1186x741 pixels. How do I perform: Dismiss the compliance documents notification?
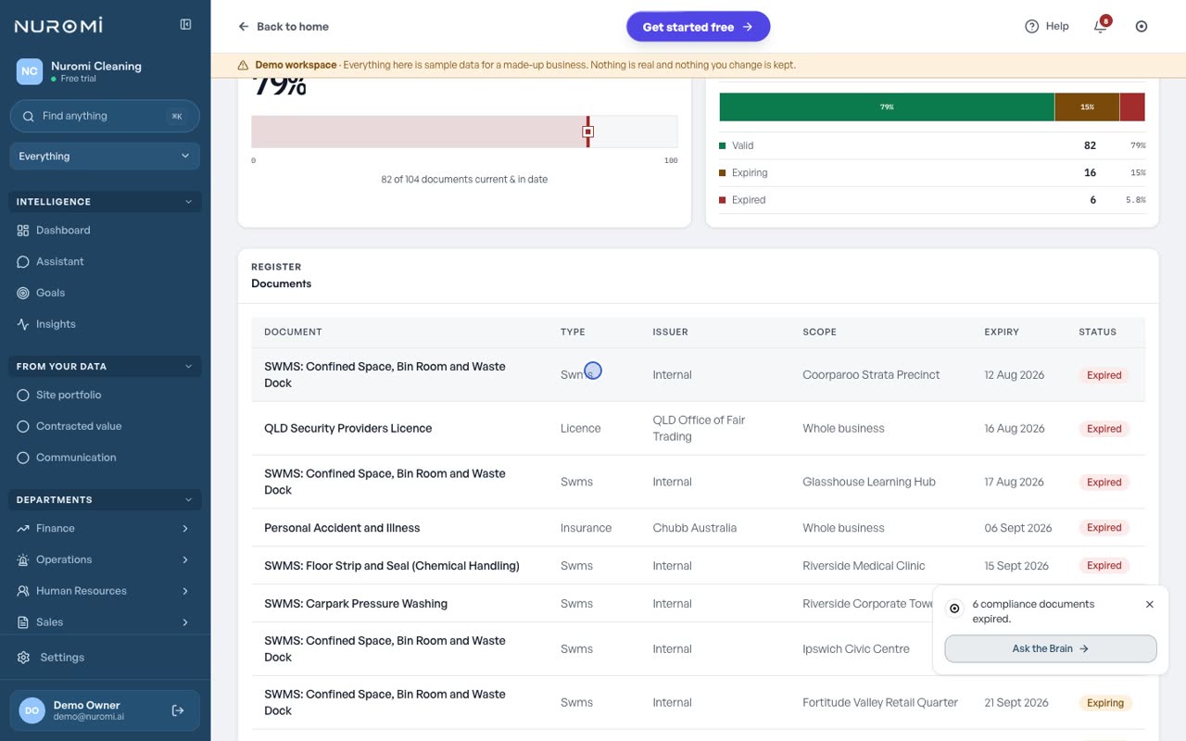coord(1150,604)
